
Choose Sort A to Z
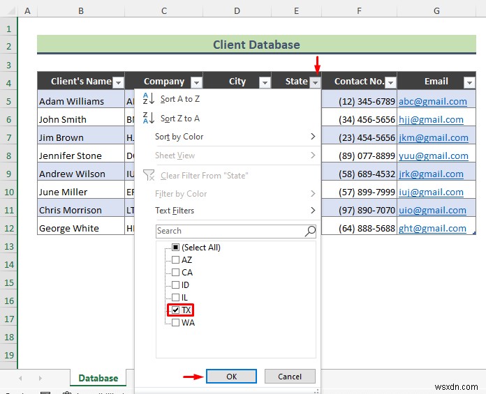(x=228, y=99)
